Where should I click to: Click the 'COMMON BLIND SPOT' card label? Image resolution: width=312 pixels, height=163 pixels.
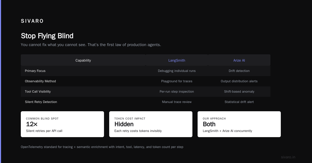pyautogui.click(x=42, y=118)
